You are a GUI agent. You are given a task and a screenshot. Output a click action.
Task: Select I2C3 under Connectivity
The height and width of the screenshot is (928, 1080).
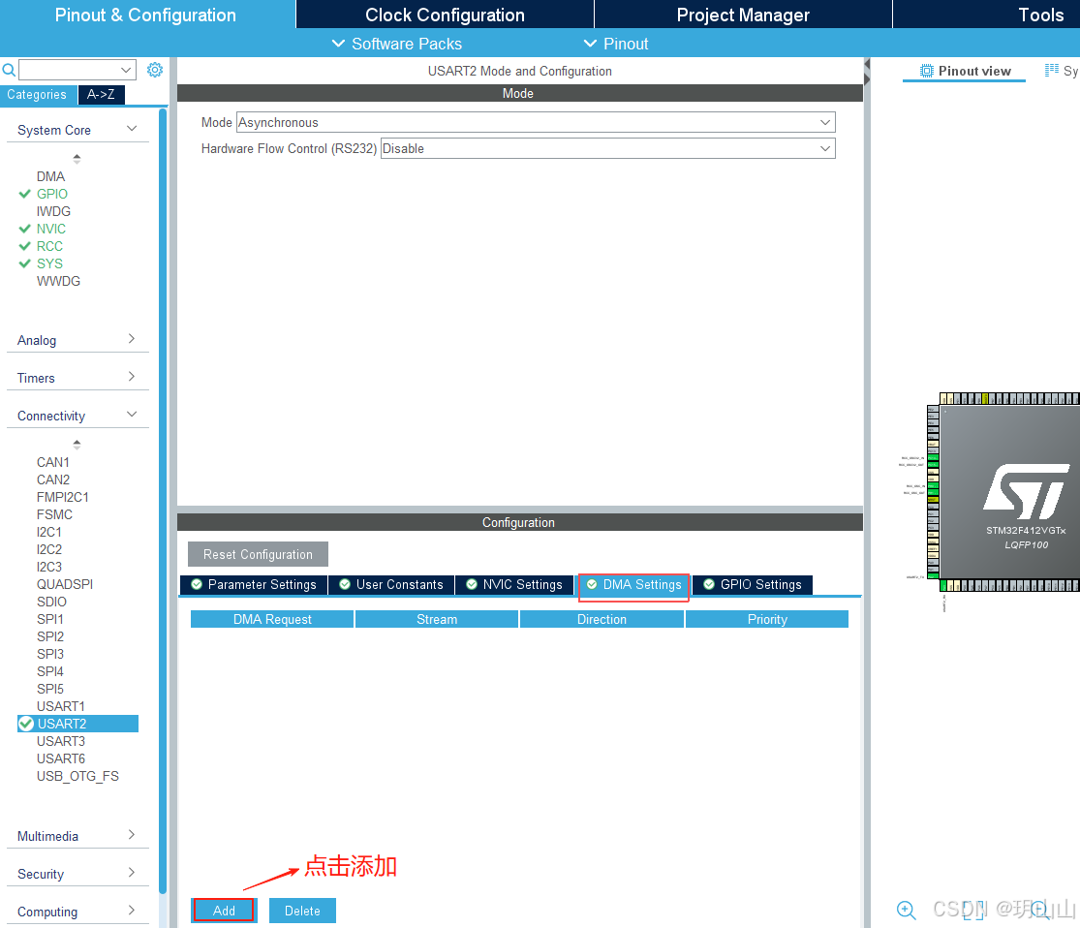[49, 567]
